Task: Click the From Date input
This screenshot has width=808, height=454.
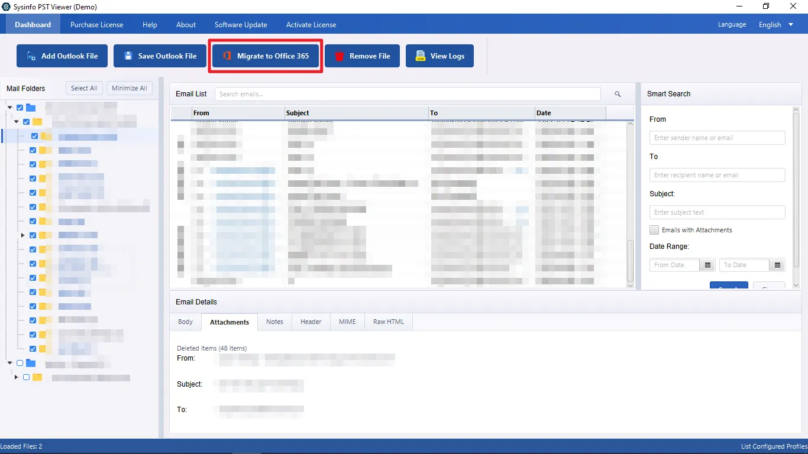Action: 675,265
